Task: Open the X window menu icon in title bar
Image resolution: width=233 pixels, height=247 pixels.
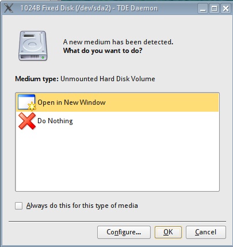Action: (x=9, y=9)
